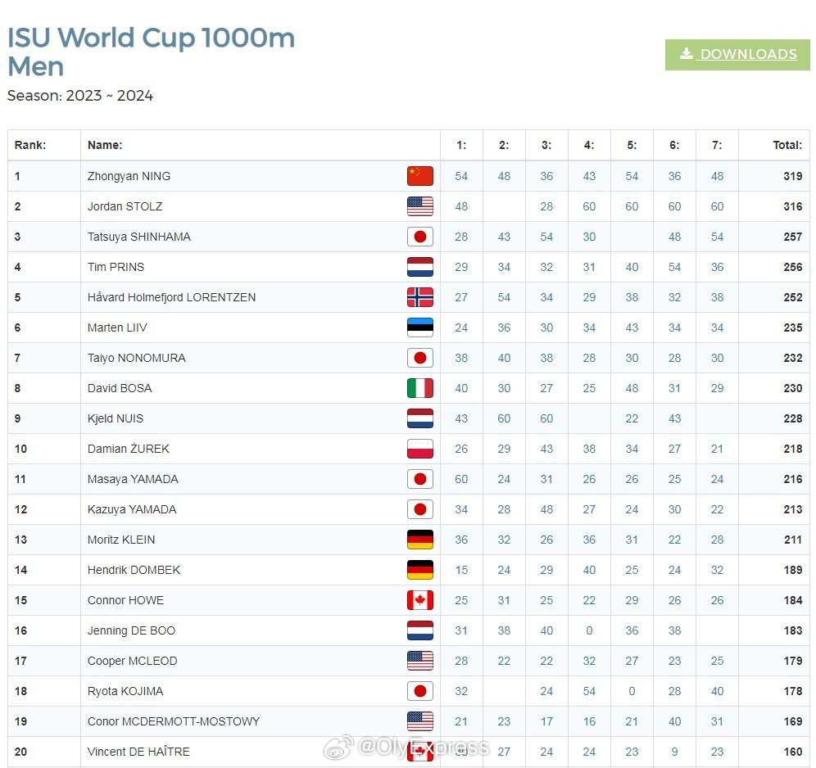Click the Germany flag beside Moritz KLEIN
Viewport: 816px width, 768px height.
[419, 540]
